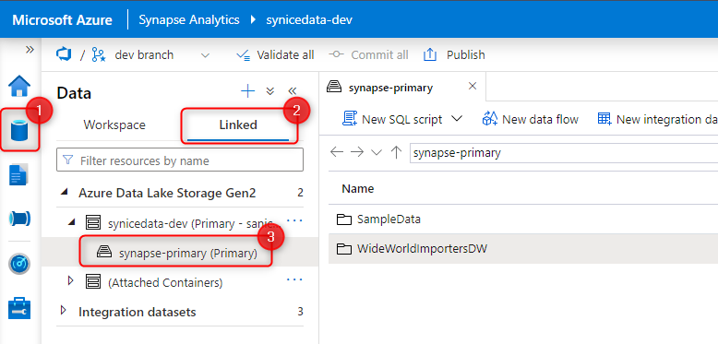Click New SQL script
Viewport: 718px width, 344px height.
pos(392,119)
